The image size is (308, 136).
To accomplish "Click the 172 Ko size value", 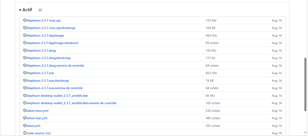I will click(211, 58).
